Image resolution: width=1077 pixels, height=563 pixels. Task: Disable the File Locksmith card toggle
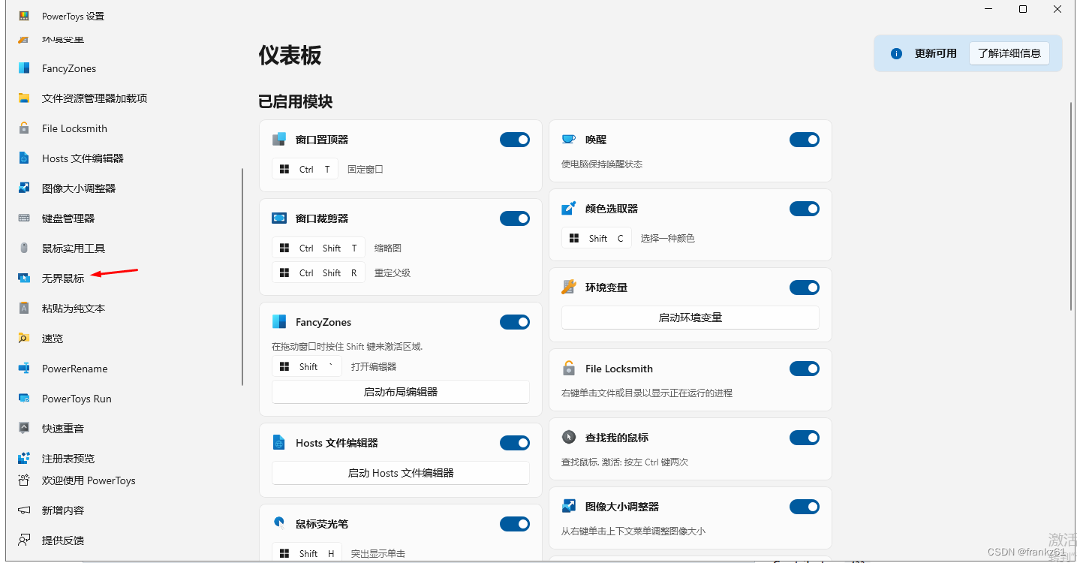805,369
